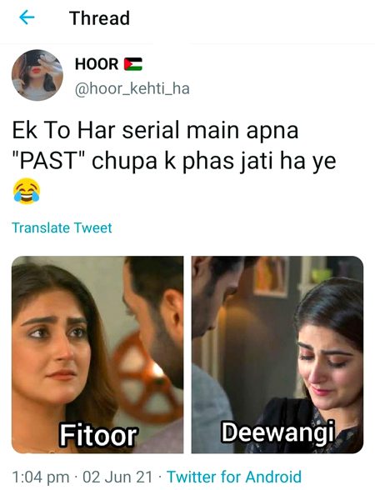Tap the HOOR display name
Screen dimensions: 375x490
click(x=97, y=64)
